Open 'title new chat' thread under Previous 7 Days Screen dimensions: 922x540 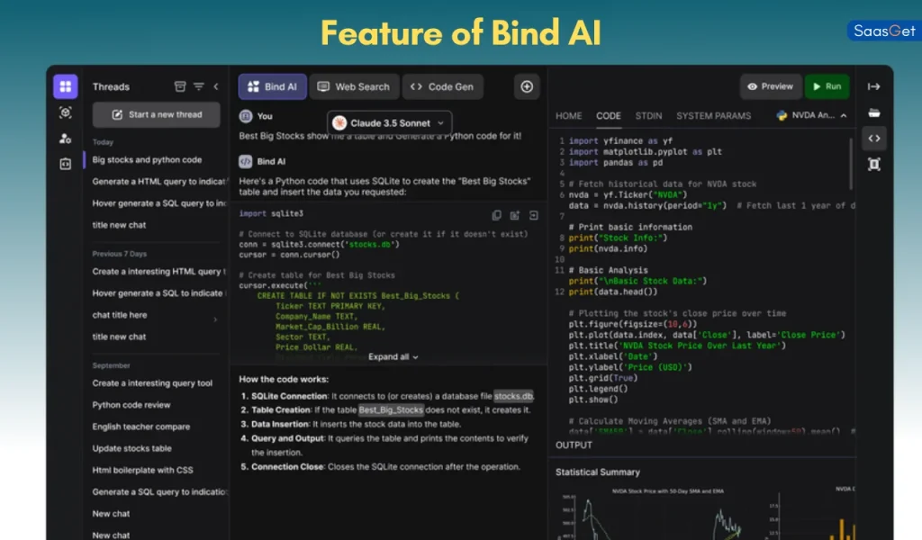[119, 337]
